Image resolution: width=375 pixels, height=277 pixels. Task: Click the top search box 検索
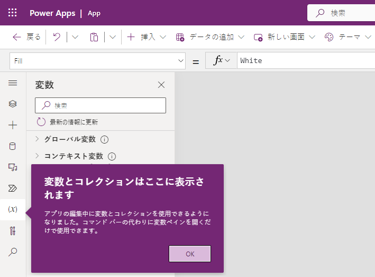341,13
